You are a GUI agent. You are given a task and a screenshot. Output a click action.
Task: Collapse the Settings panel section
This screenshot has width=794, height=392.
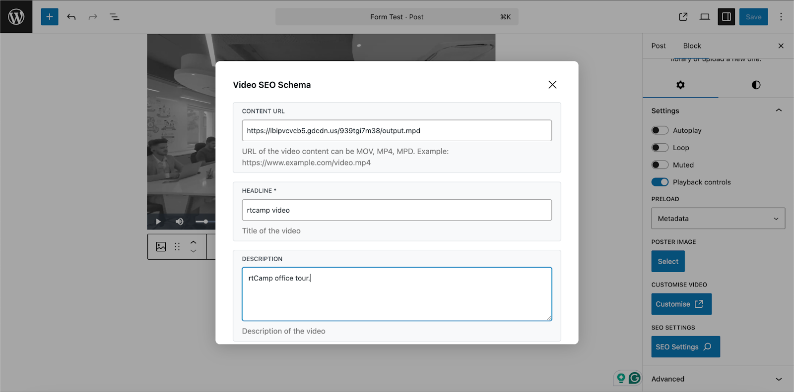pos(778,111)
